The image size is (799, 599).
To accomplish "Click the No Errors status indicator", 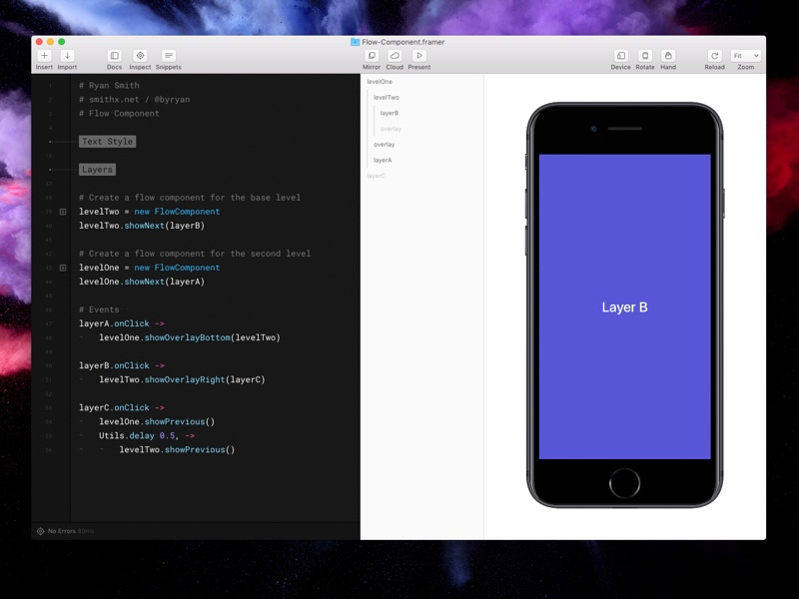I will (65, 531).
